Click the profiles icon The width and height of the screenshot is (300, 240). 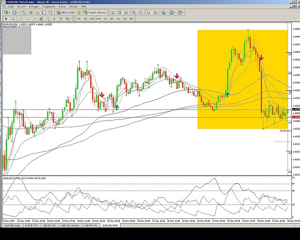pyautogui.click(x=14, y=12)
